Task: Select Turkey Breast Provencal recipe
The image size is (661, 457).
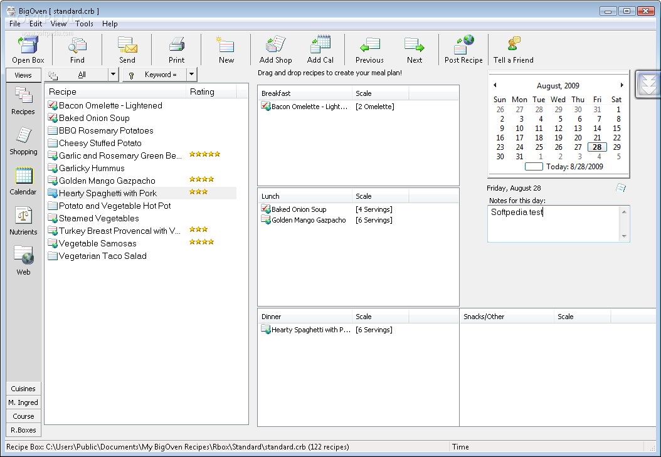Action: point(120,231)
